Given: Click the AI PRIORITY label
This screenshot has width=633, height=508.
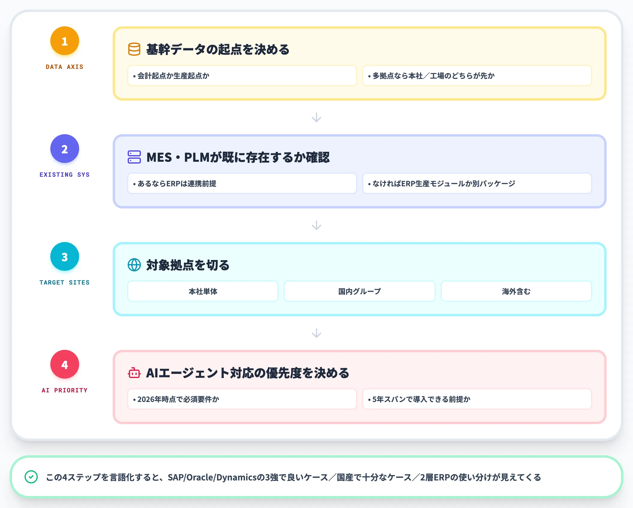Looking at the screenshot, I should [x=65, y=390].
